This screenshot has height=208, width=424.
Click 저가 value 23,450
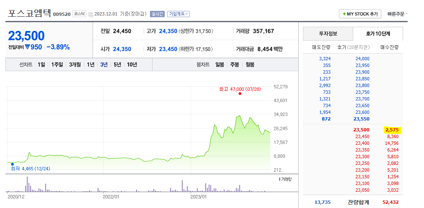[168, 49]
